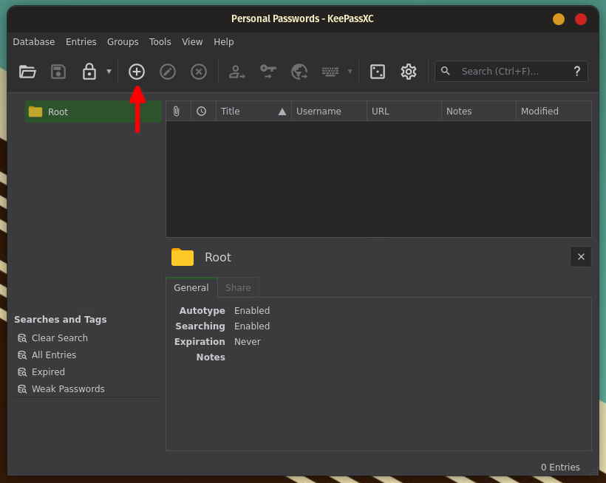606x483 pixels.
Task: Open the Database menu
Action: coord(33,41)
